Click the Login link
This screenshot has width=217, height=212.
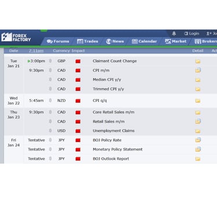tap(192, 34)
